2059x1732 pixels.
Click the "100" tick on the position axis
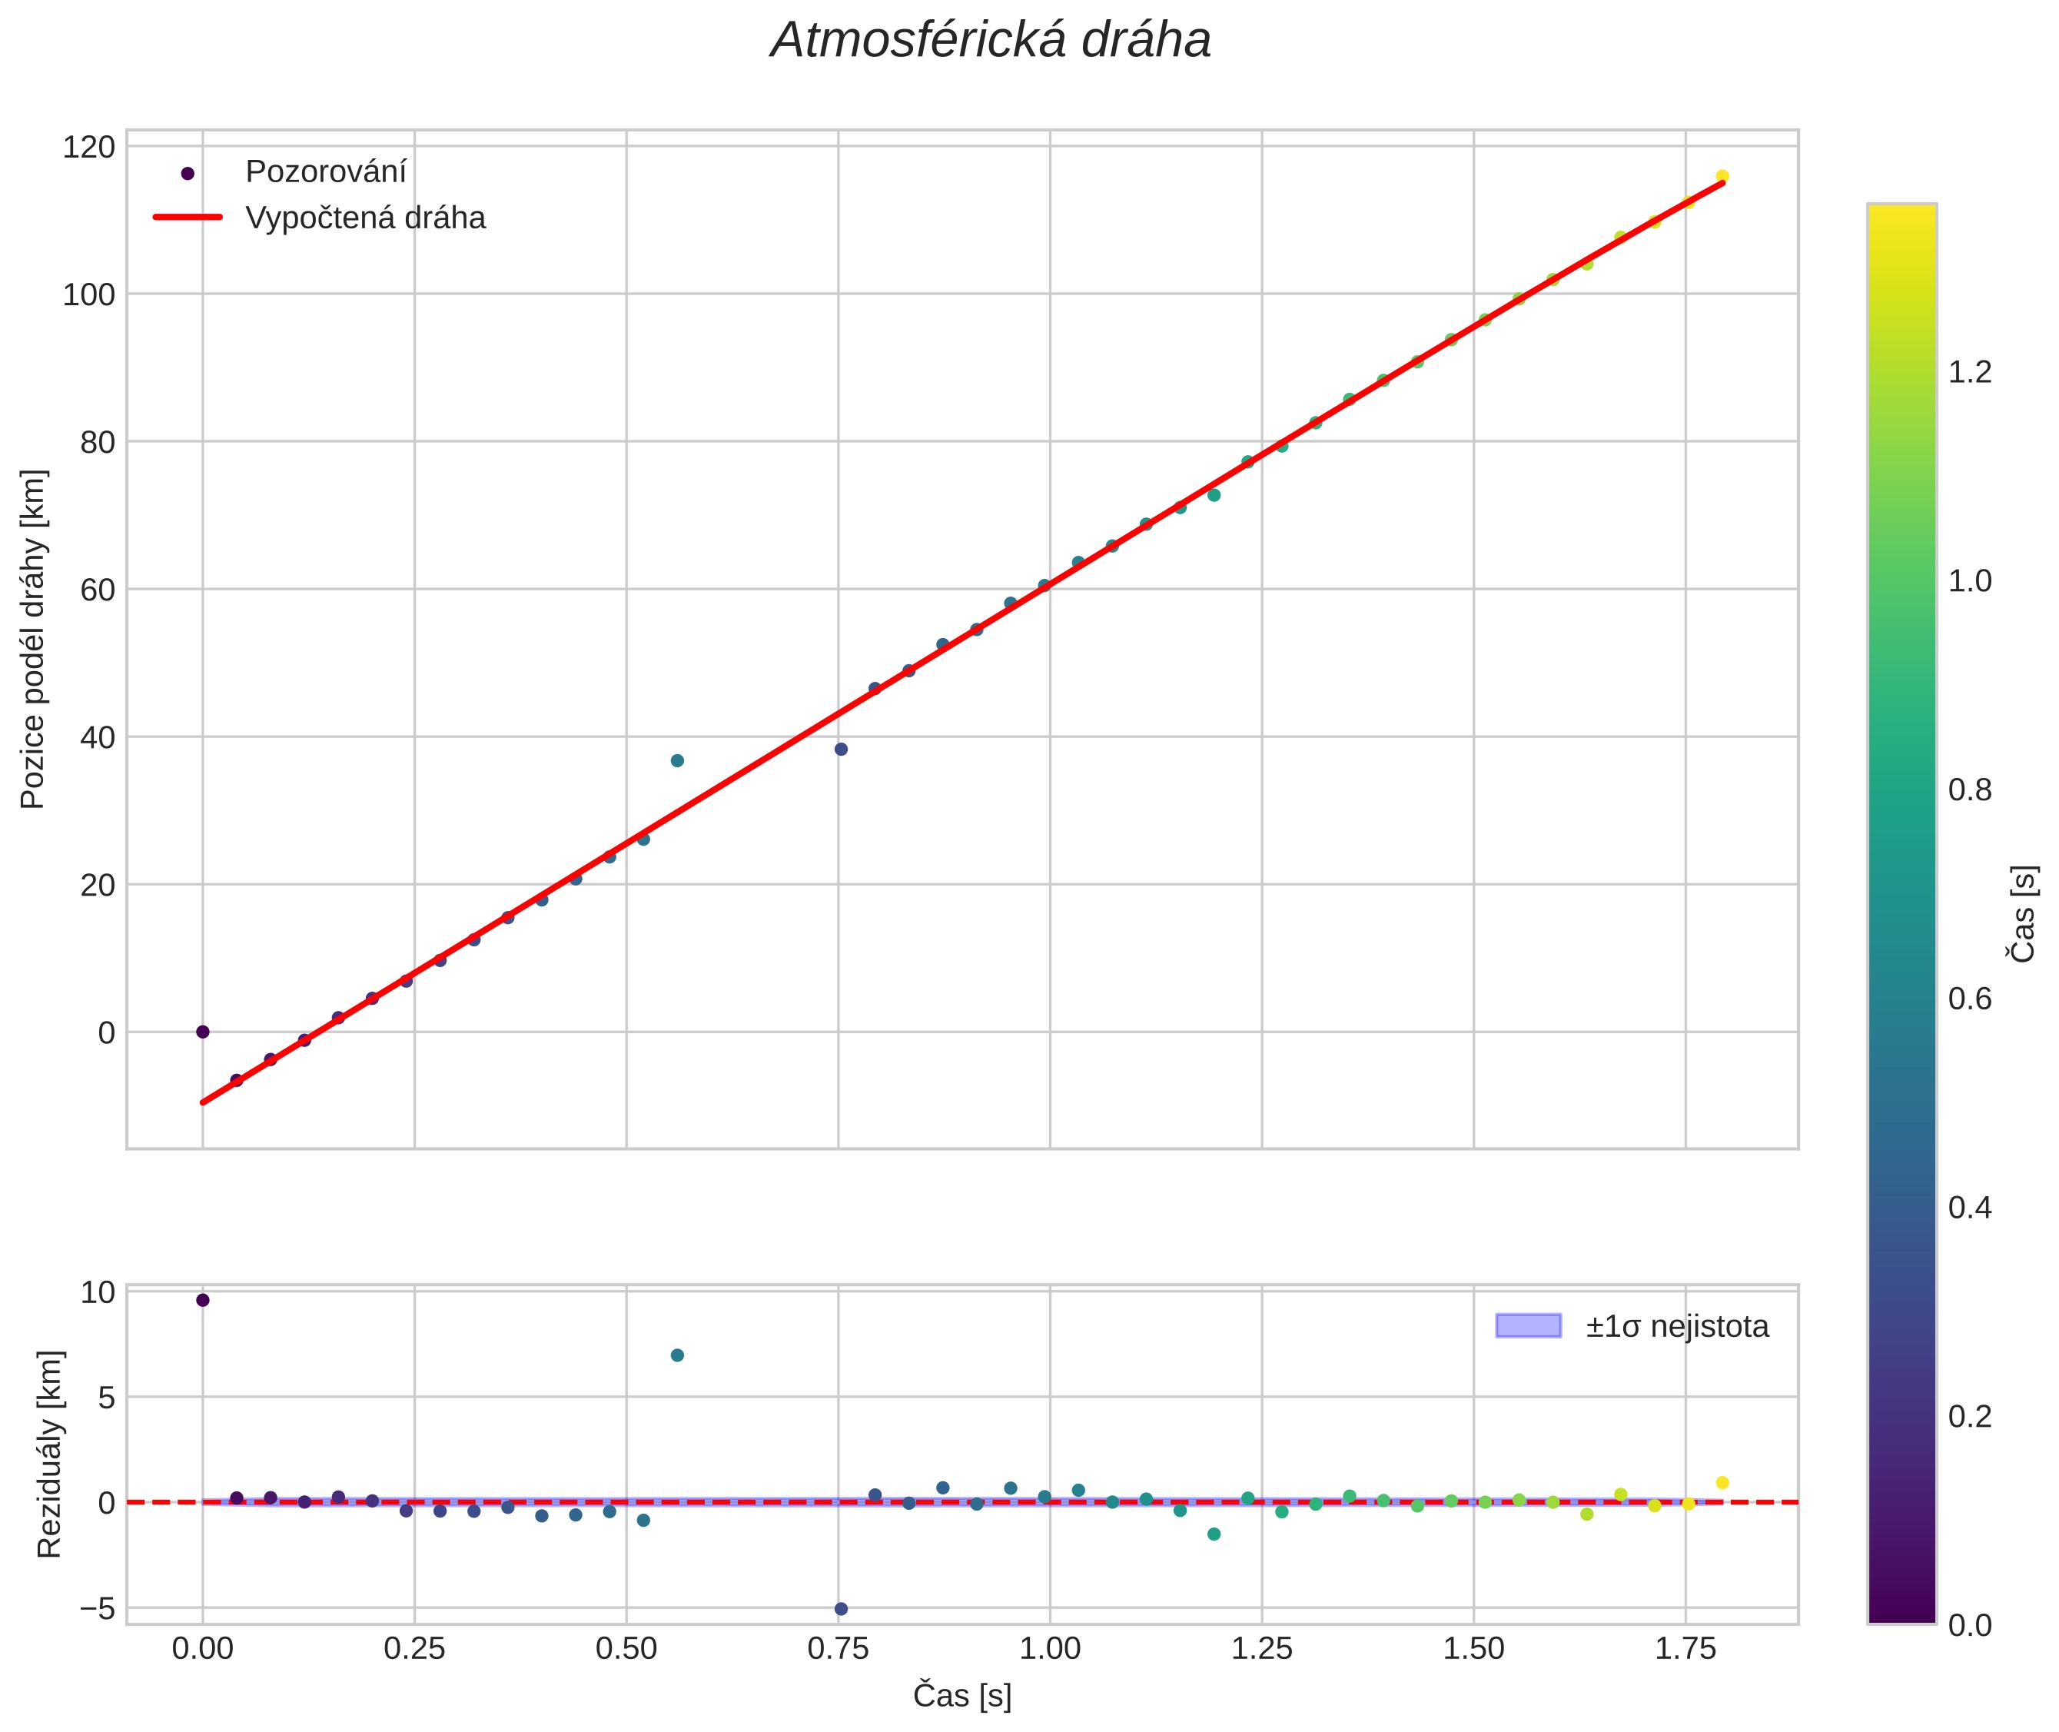(x=88, y=294)
